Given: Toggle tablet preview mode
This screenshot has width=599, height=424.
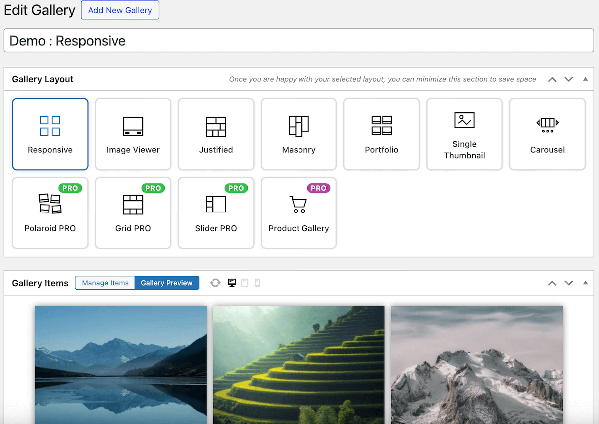Looking at the screenshot, I should pyautogui.click(x=245, y=283).
